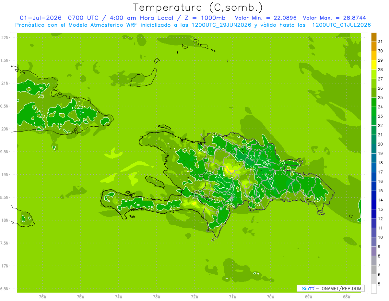Click the title "Temperatura (C,somb.)"
The height and width of the screenshot is (301, 389).
pos(198,7)
